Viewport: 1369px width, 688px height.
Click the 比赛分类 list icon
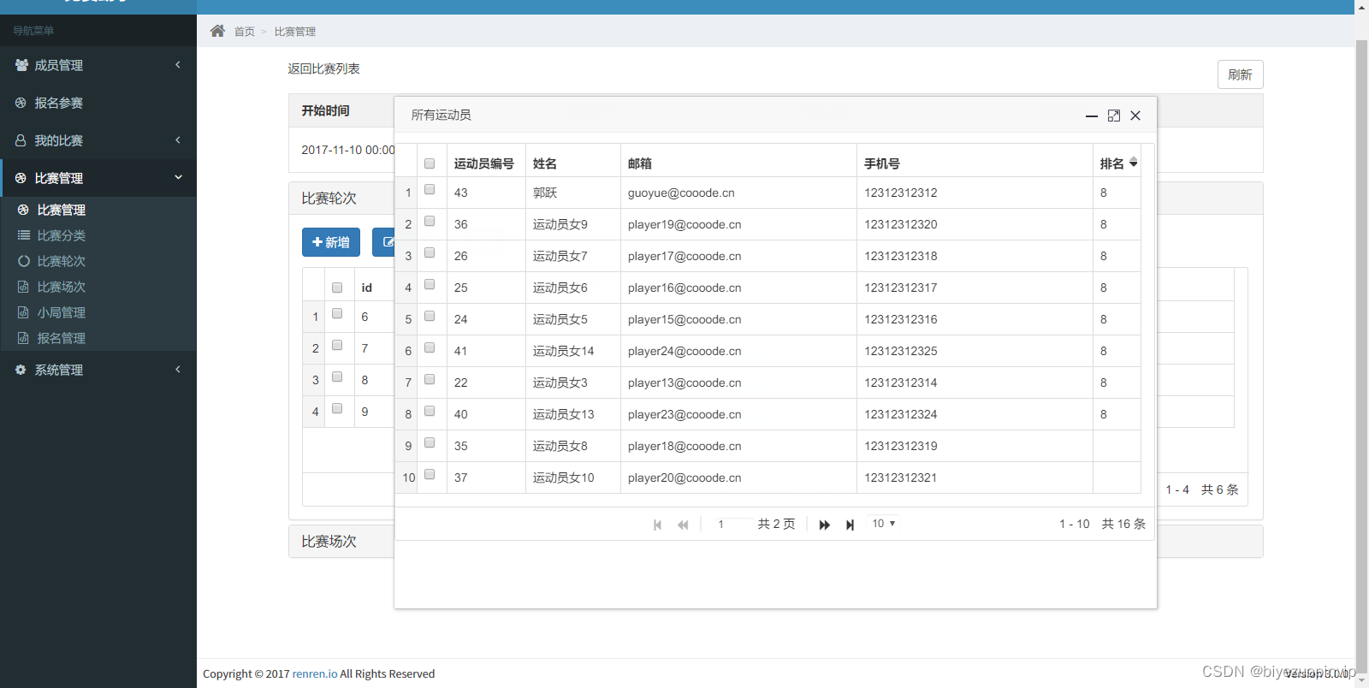[24, 235]
